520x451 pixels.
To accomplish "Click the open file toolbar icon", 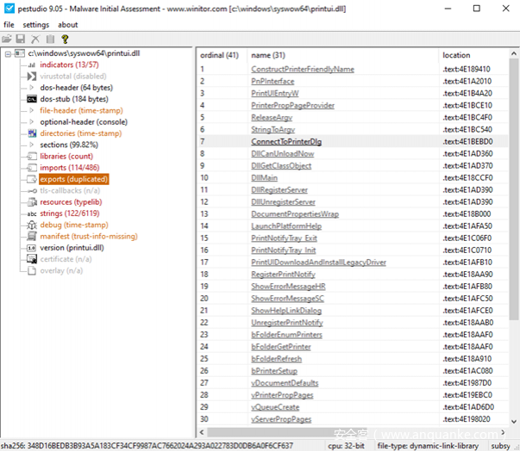I will tap(7, 40).
